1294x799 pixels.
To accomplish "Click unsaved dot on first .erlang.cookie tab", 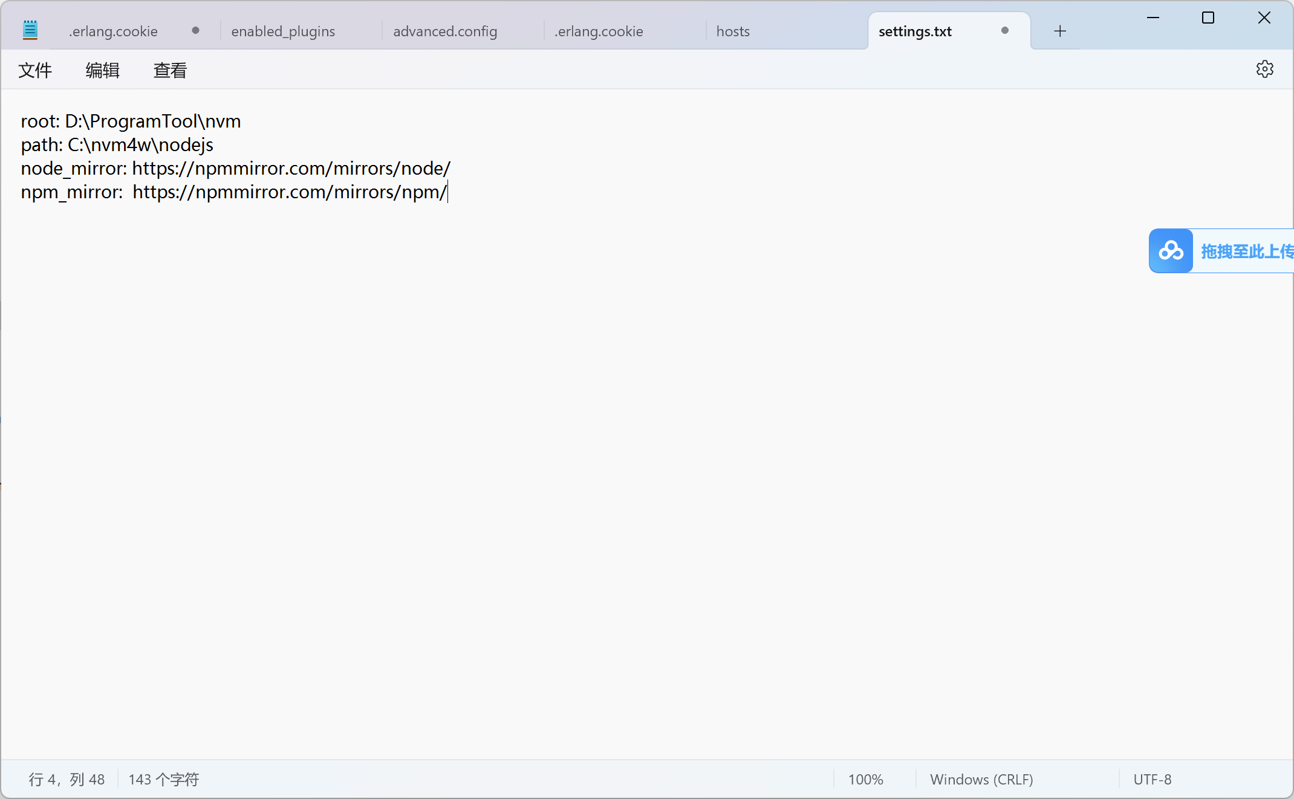I will [x=195, y=31].
